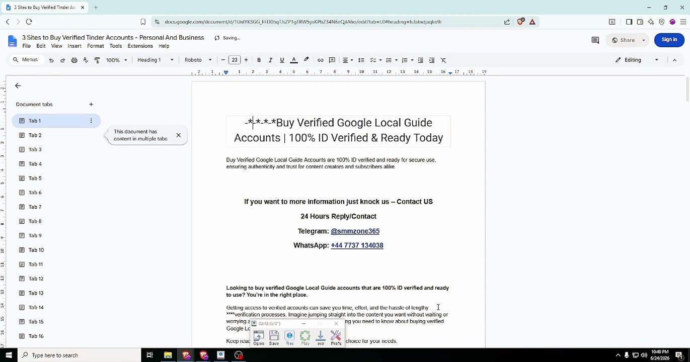Bookmark this page in the address bar
Screen dimensions: 690x362
click(143, 22)
